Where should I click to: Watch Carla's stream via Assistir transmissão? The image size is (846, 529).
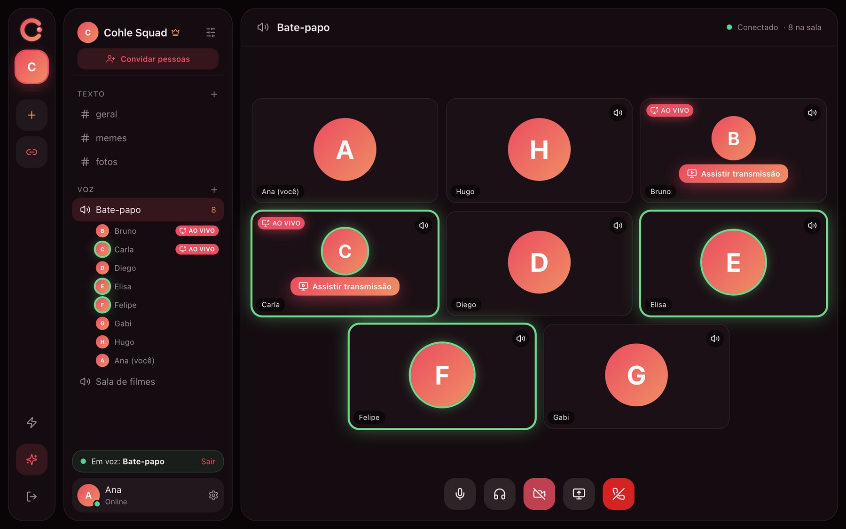(345, 286)
